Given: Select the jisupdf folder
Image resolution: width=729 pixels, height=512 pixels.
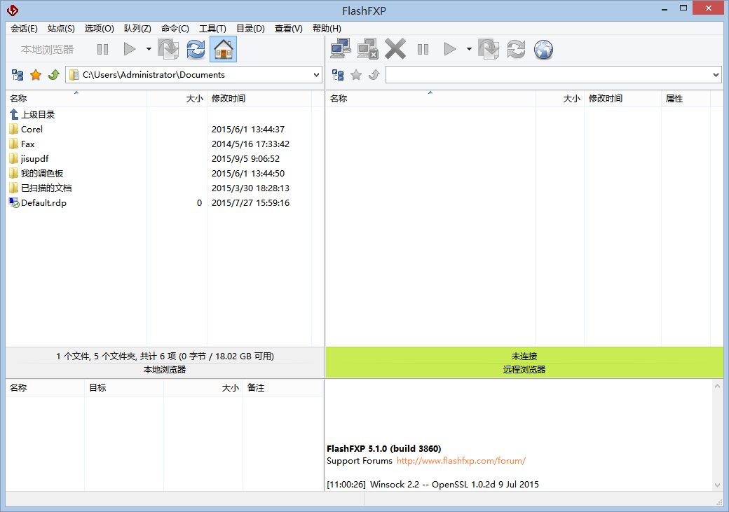Looking at the screenshot, I should pyautogui.click(x=34, y=159).
